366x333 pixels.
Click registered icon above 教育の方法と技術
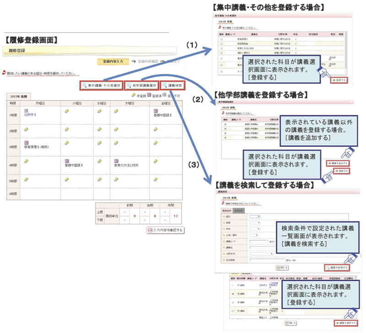(117, 161)
